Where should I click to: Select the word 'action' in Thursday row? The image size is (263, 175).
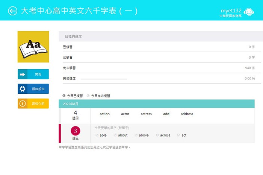[x=104, y=114]
